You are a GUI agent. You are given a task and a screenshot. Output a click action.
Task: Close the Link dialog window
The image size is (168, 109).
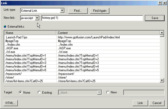(x=164, y=3)
